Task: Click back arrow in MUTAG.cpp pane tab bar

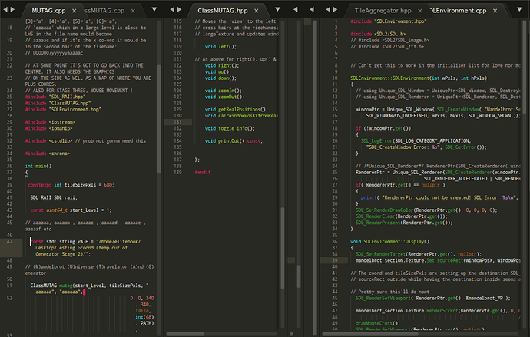Action: [x=5, y=10]
